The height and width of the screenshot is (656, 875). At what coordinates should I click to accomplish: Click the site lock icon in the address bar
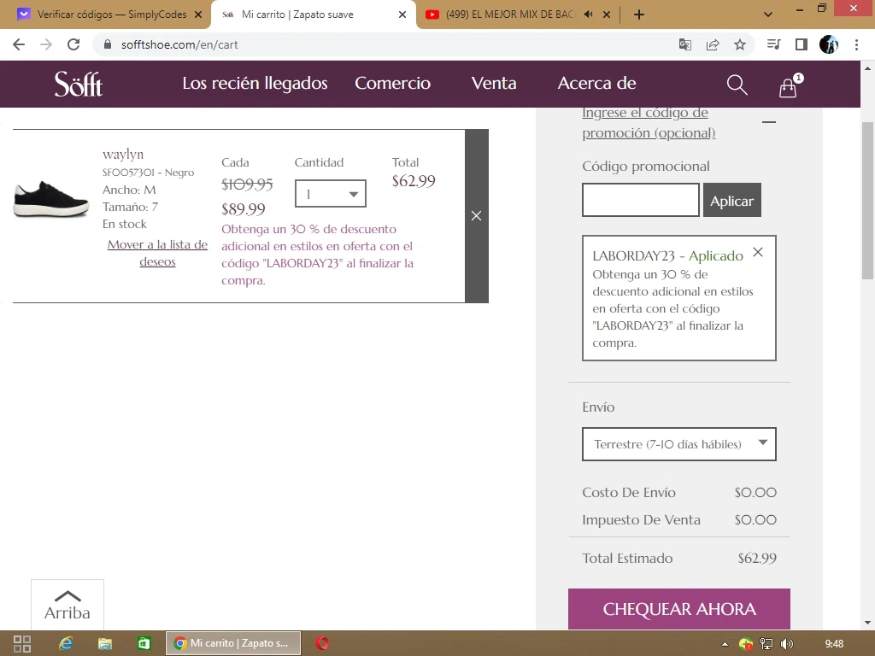click(108, 44)
